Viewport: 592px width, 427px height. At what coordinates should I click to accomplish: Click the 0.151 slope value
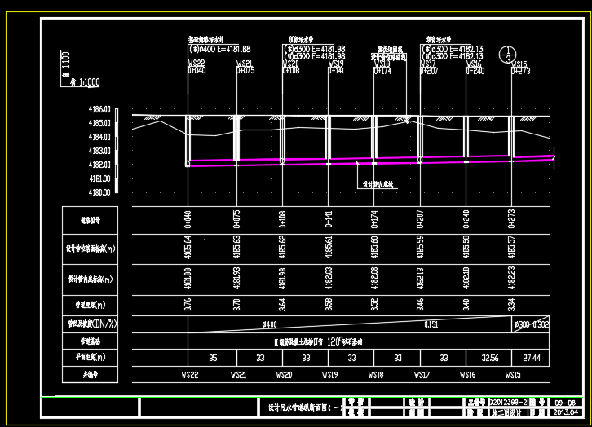tap(431, 324)
